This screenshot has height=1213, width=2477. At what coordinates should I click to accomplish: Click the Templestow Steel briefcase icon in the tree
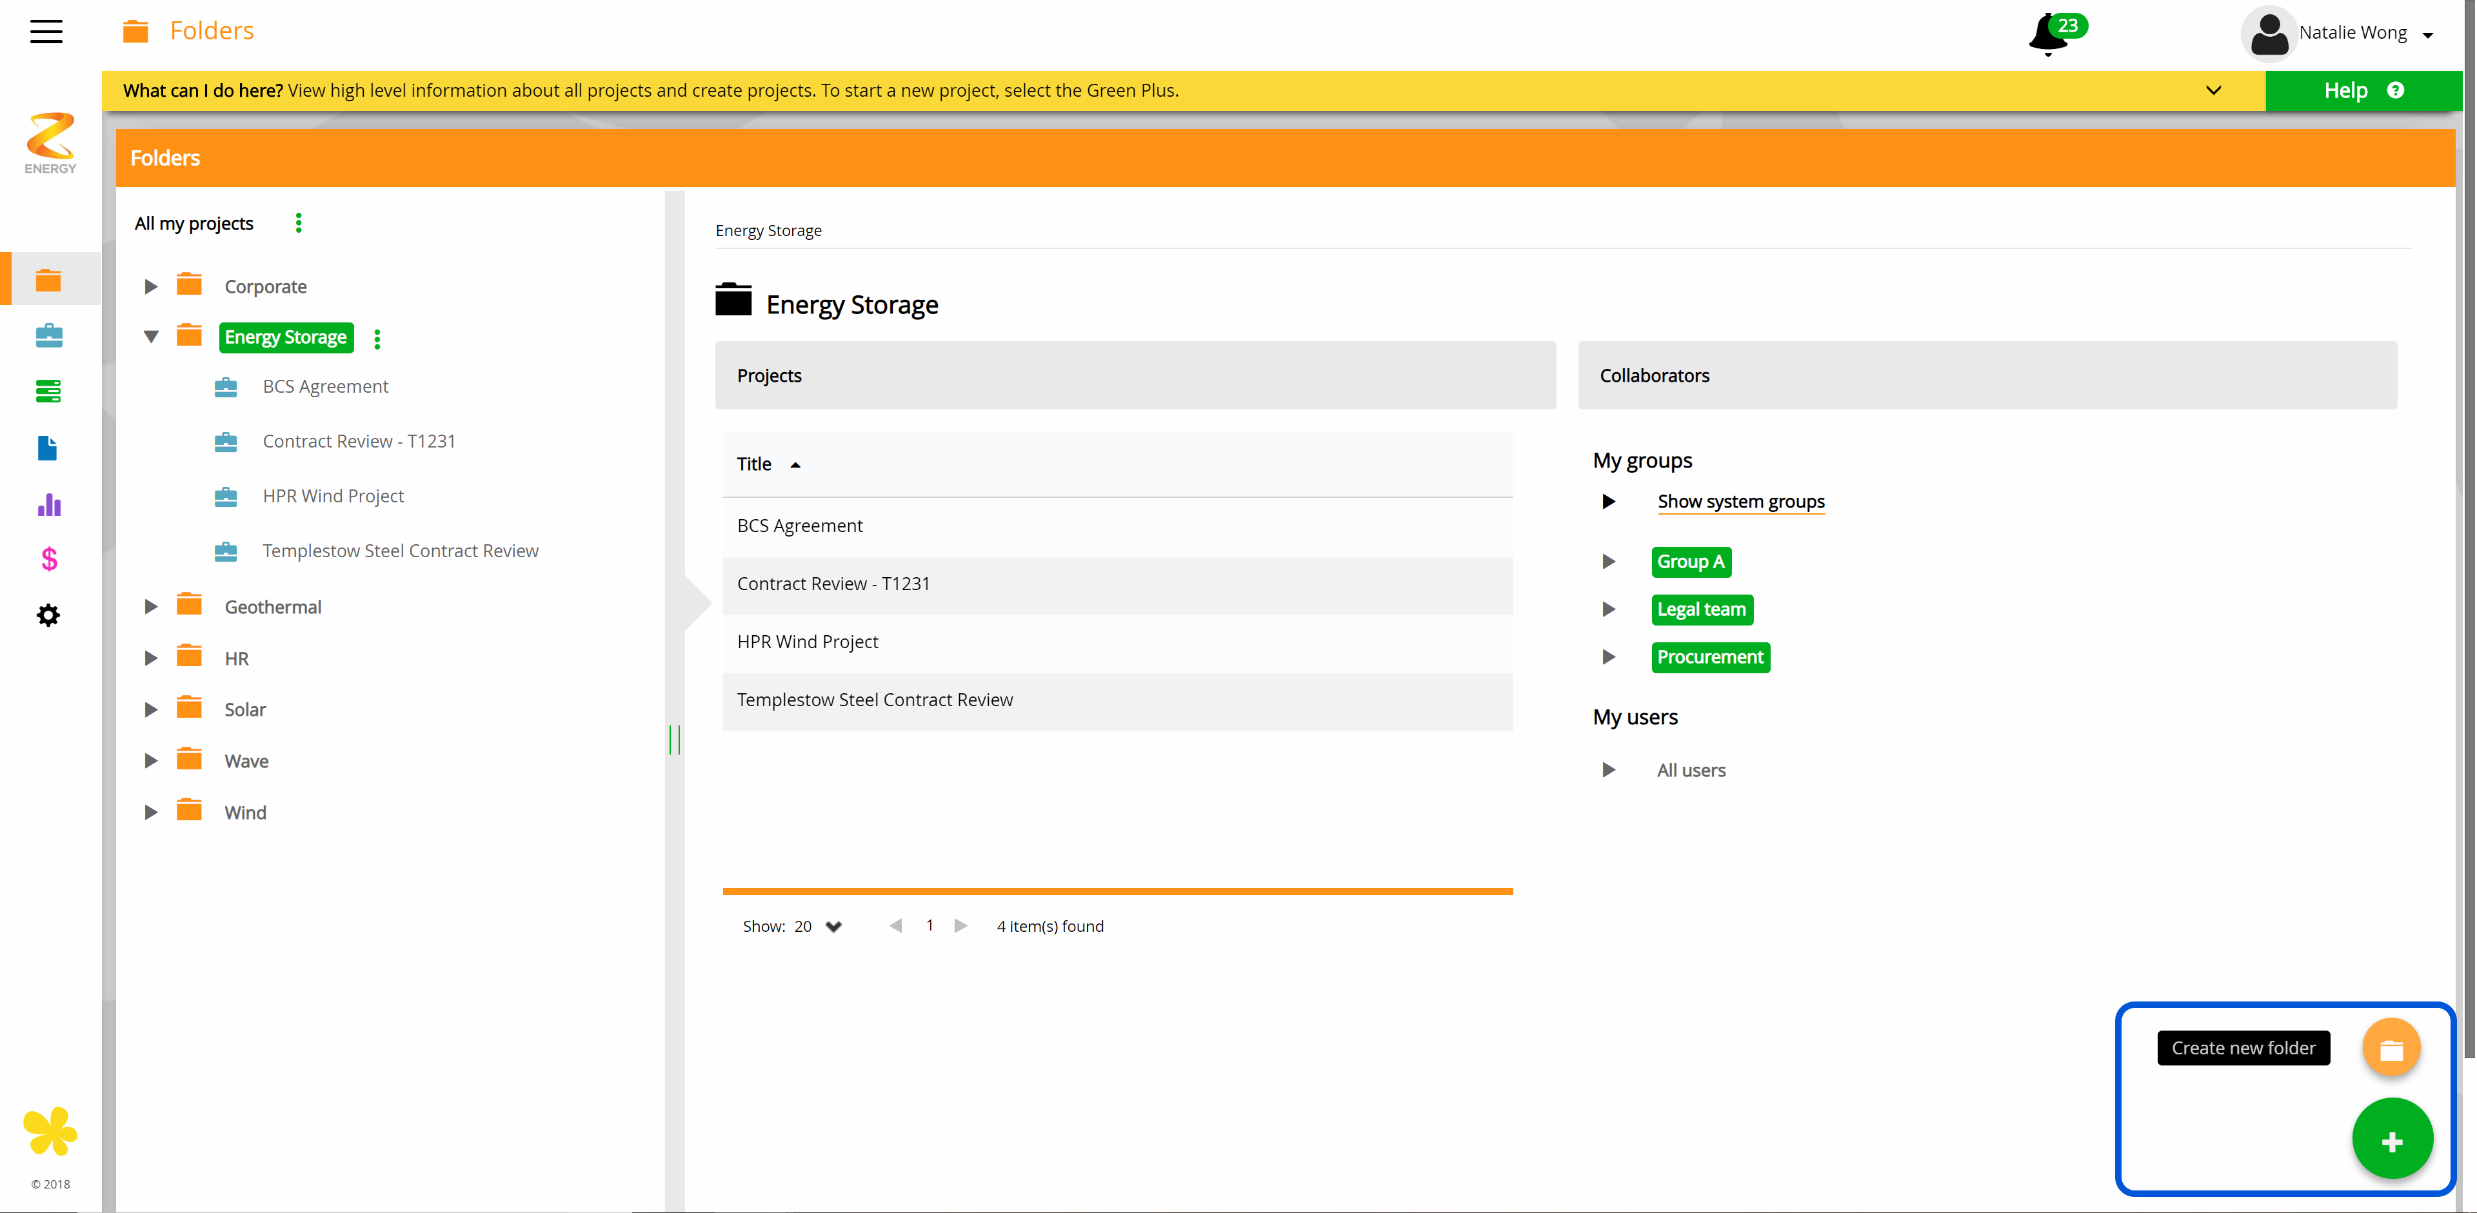pos(226,551)
